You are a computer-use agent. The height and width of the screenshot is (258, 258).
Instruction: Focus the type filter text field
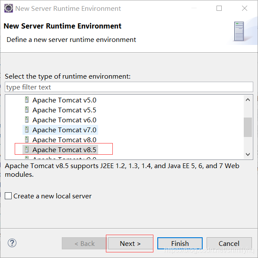pos(129,87)
